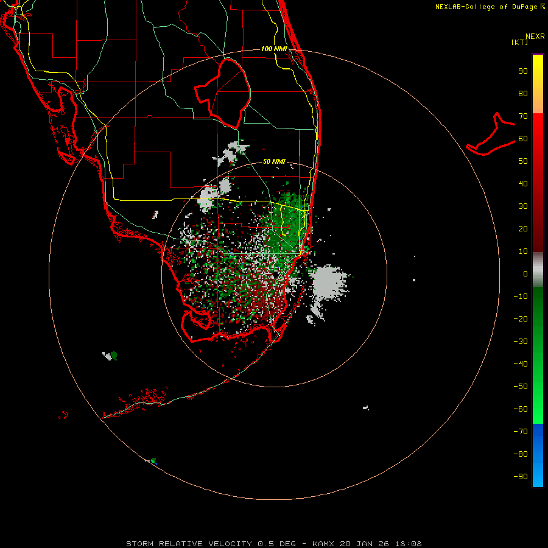The width and height of the screenshot is (548, 548).
Task: Click the 40 value on velocity scale
Action: 523,183
